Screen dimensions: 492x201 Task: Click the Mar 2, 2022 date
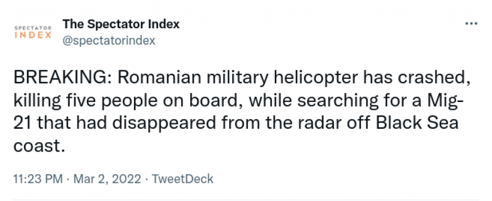point(107,179)
